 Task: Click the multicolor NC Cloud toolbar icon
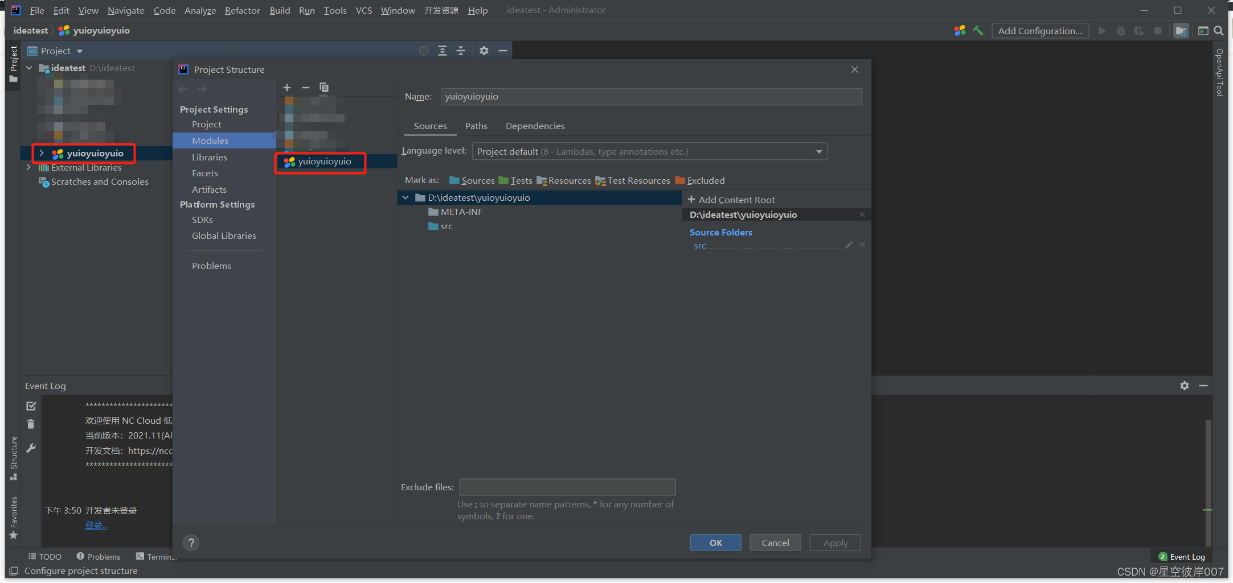click(x=960, y=31)
